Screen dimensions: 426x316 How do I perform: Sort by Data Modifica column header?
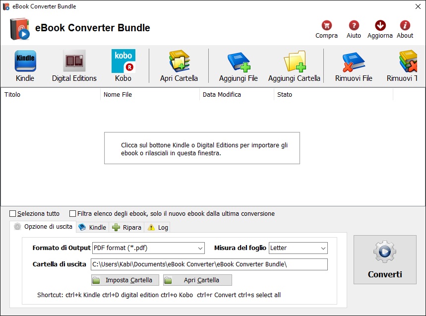point(237,95)
